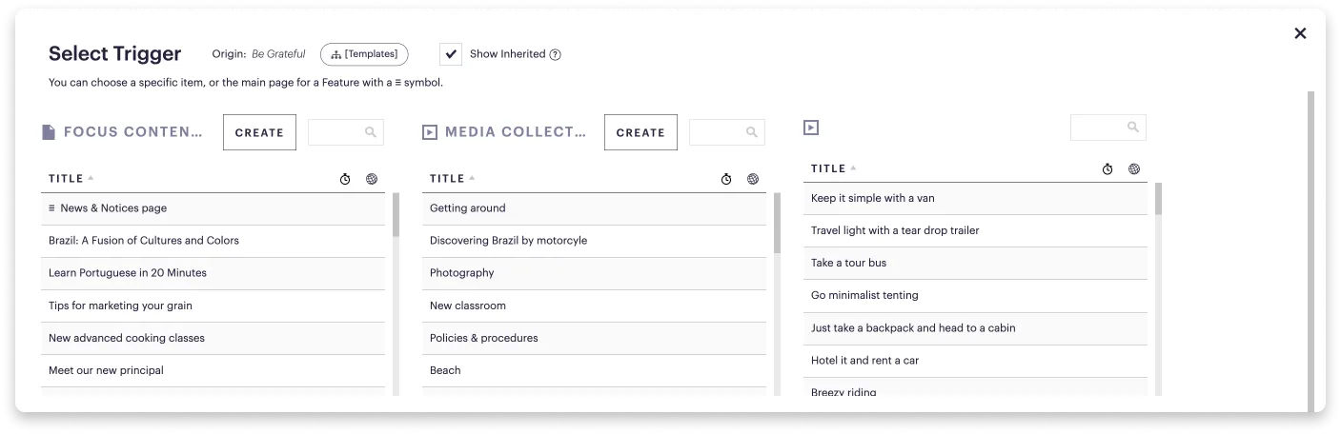Select Discovering Brazil by motorcyle
1341x434 pixels.
[594, 241]
